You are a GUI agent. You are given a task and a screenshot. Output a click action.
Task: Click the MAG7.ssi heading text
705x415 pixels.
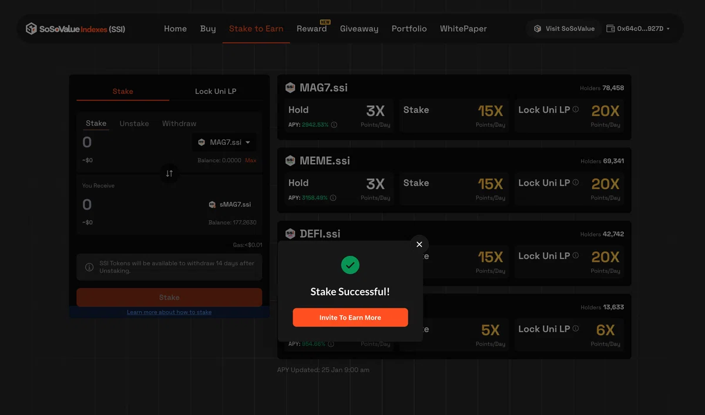pyautogui.click(x=324, y=87)
